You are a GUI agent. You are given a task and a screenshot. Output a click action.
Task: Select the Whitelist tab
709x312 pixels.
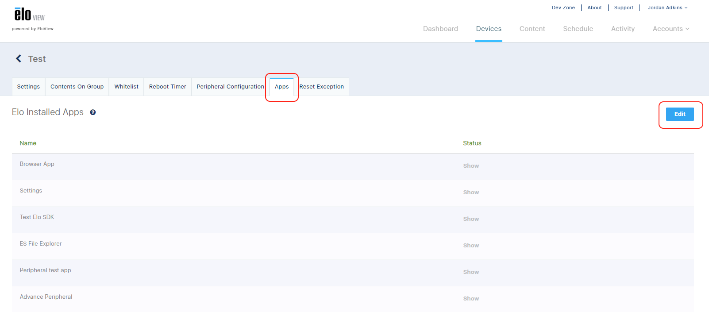[127, 87]
